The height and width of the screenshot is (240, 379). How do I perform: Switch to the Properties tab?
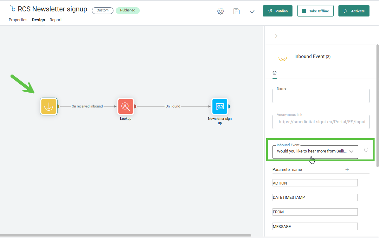(x=18, y=20)
